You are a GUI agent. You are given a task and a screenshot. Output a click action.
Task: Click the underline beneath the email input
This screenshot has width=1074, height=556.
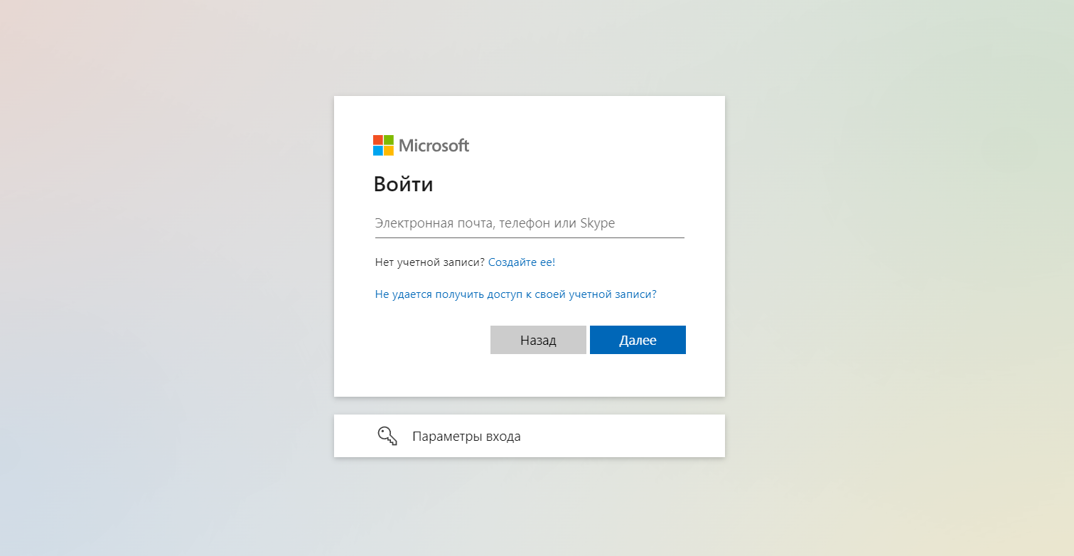(x=530, y=237)
